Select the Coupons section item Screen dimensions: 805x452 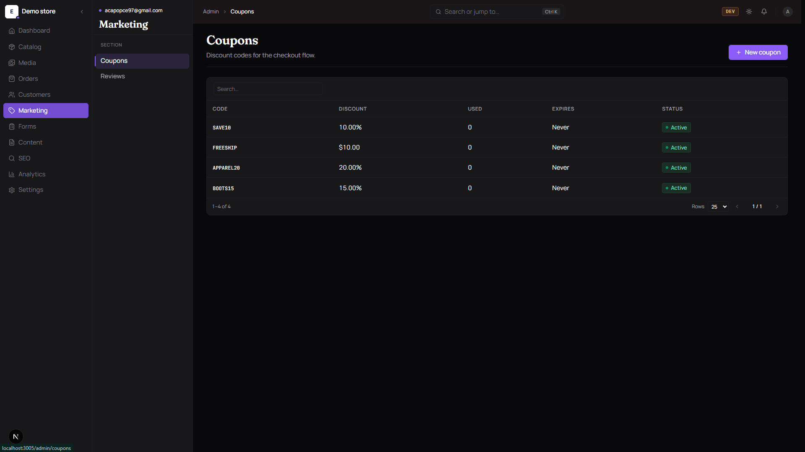tap(142, 61)
